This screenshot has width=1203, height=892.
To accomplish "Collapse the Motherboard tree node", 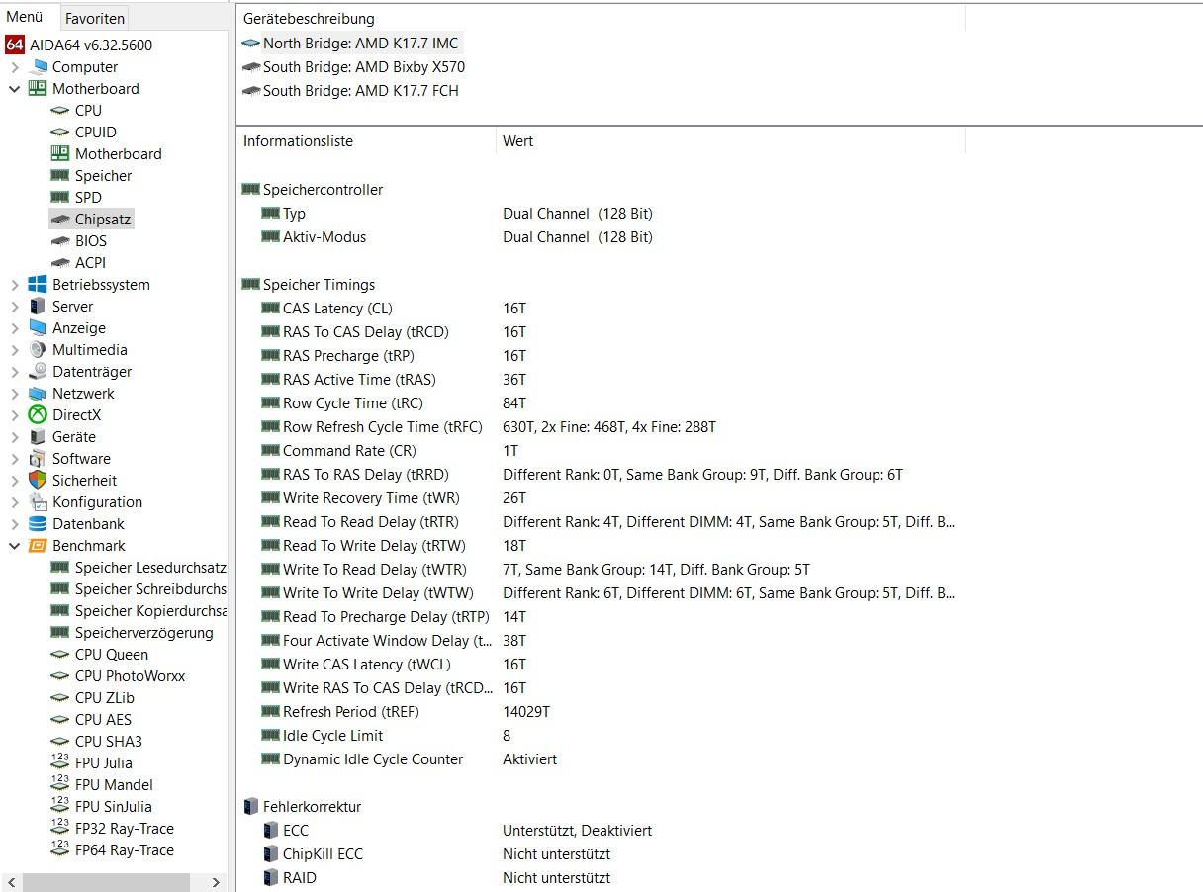I will 15,89.
